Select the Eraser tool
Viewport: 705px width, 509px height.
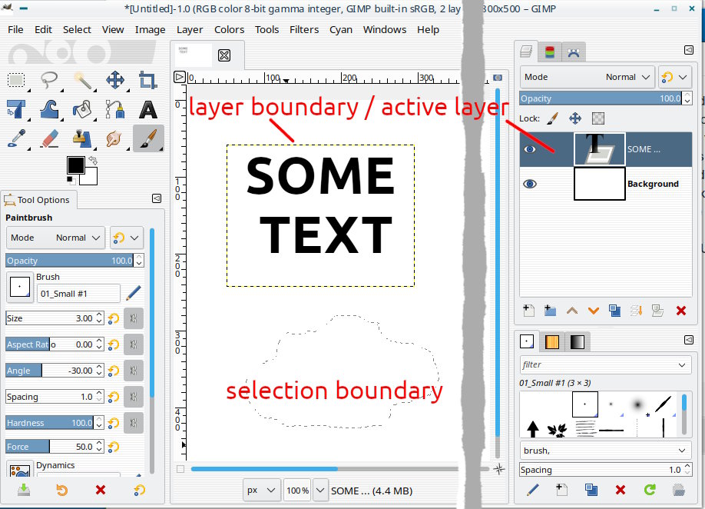click(x=50, y=138)
